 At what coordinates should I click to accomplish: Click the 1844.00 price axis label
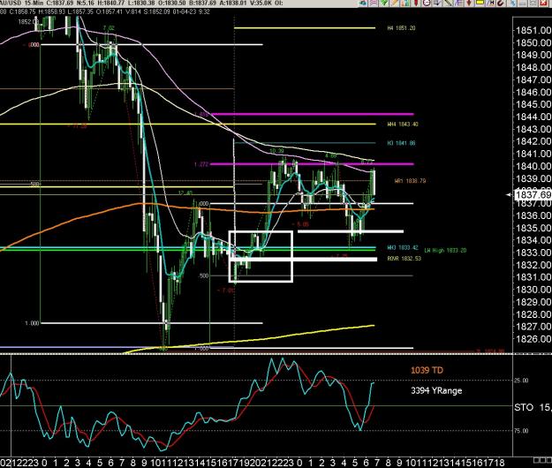tap(533, 117)
